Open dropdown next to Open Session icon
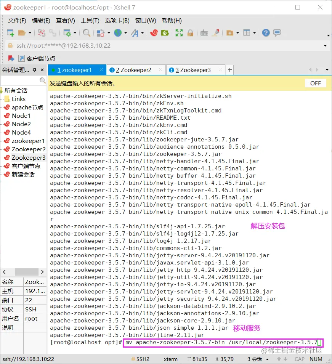332x364 pixels. tap(30, 33)
